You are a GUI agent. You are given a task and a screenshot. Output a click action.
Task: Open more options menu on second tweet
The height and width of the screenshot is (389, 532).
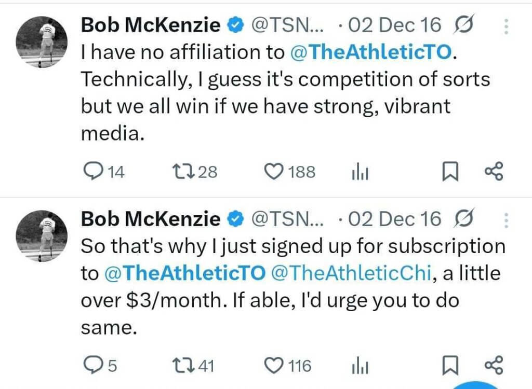pos(506,219)
